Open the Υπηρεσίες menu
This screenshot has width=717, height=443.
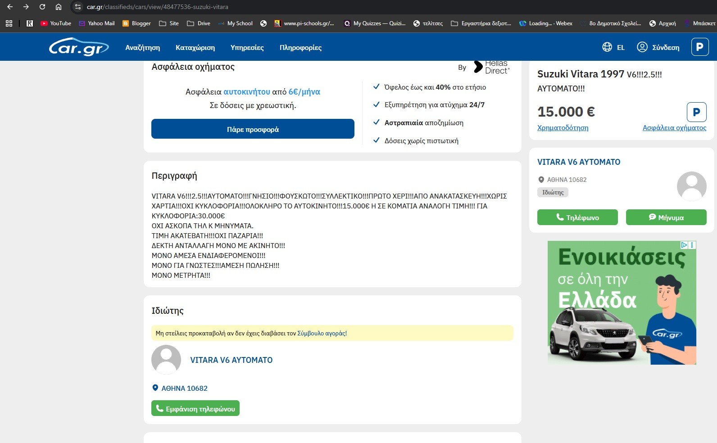[x=247, y=47]
